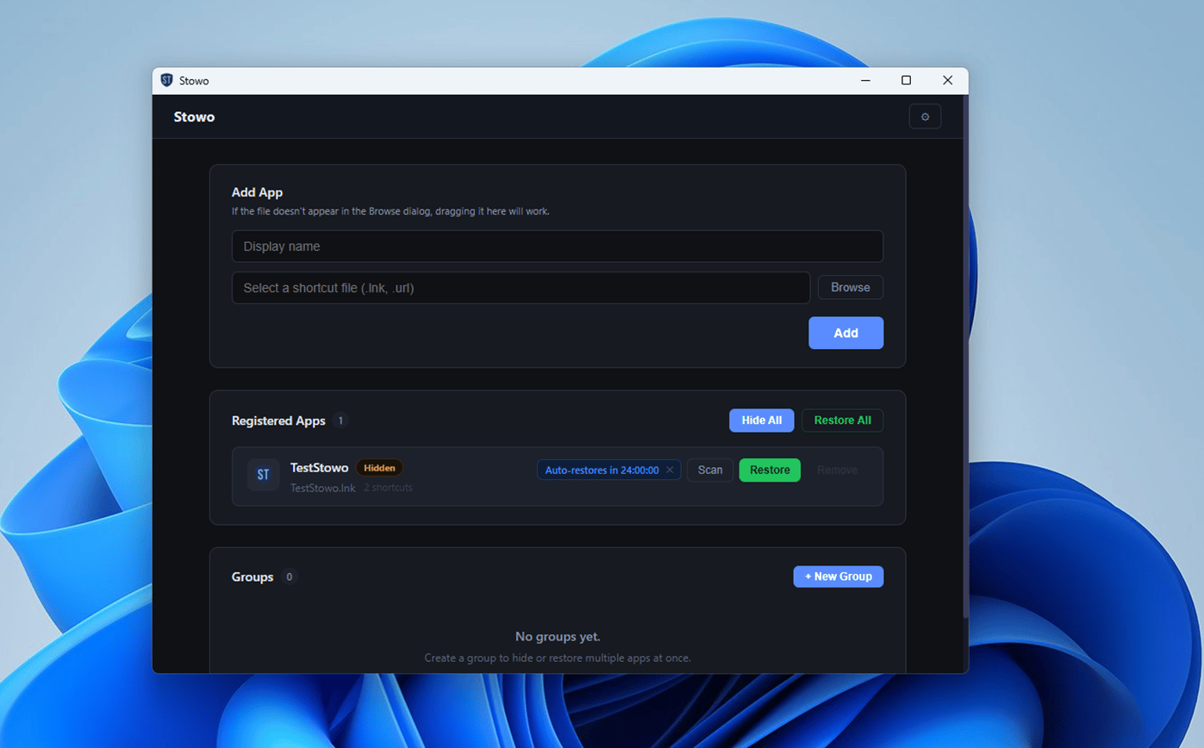Restore all registered apps
This screenshot has width=1204, height=748.
(842, 421)
